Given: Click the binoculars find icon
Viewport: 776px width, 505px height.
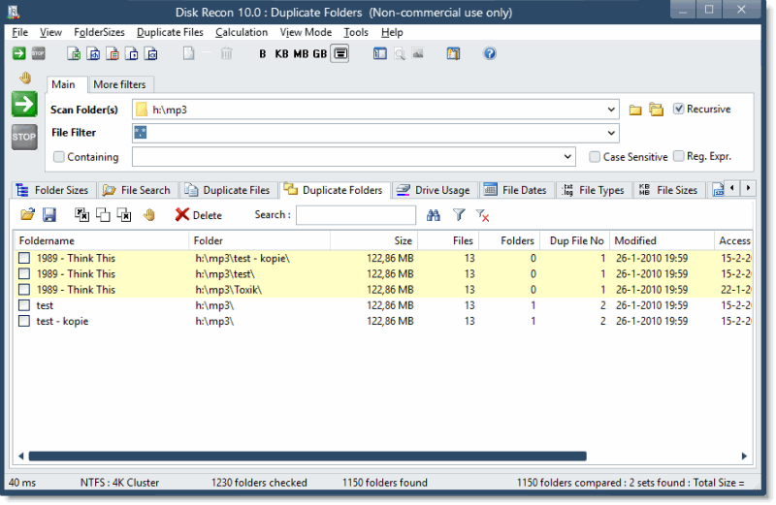Looking at the screenshot, I should point(433,215).
